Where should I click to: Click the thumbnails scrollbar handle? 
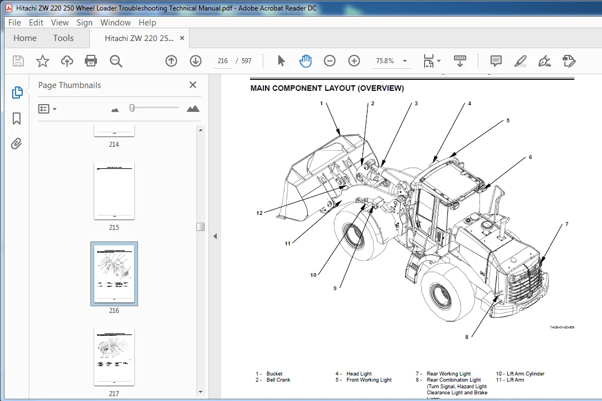(x=201, y=227)
